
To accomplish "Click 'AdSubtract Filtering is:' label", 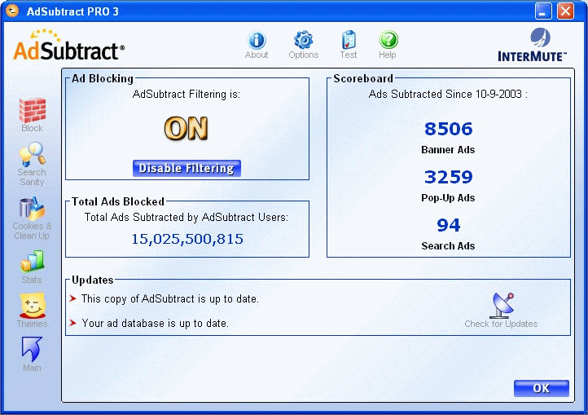I will 186,94.
